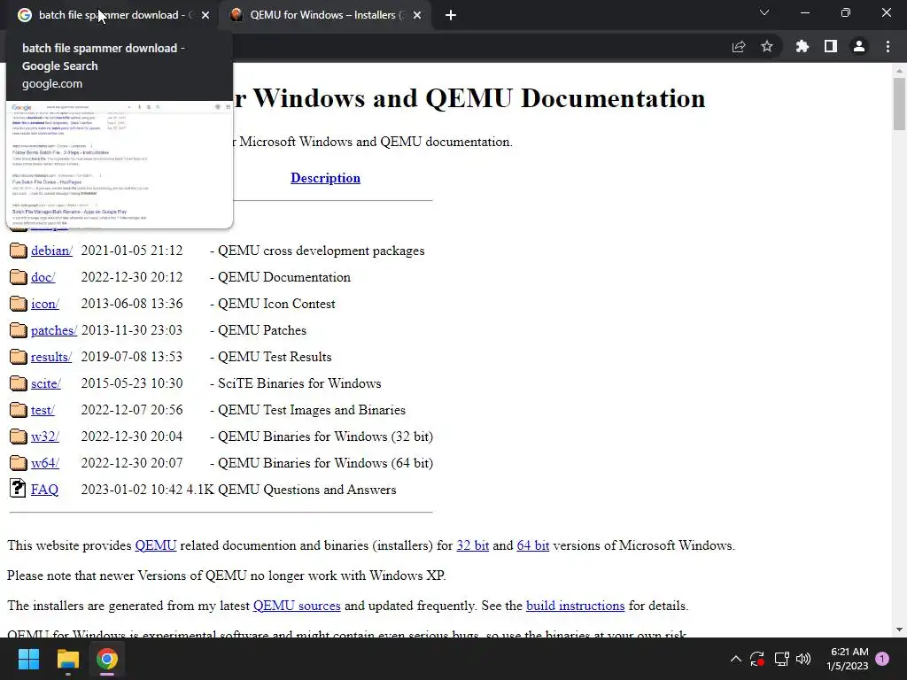Click the Google Search tab preview thumbnail

[120, 165]
